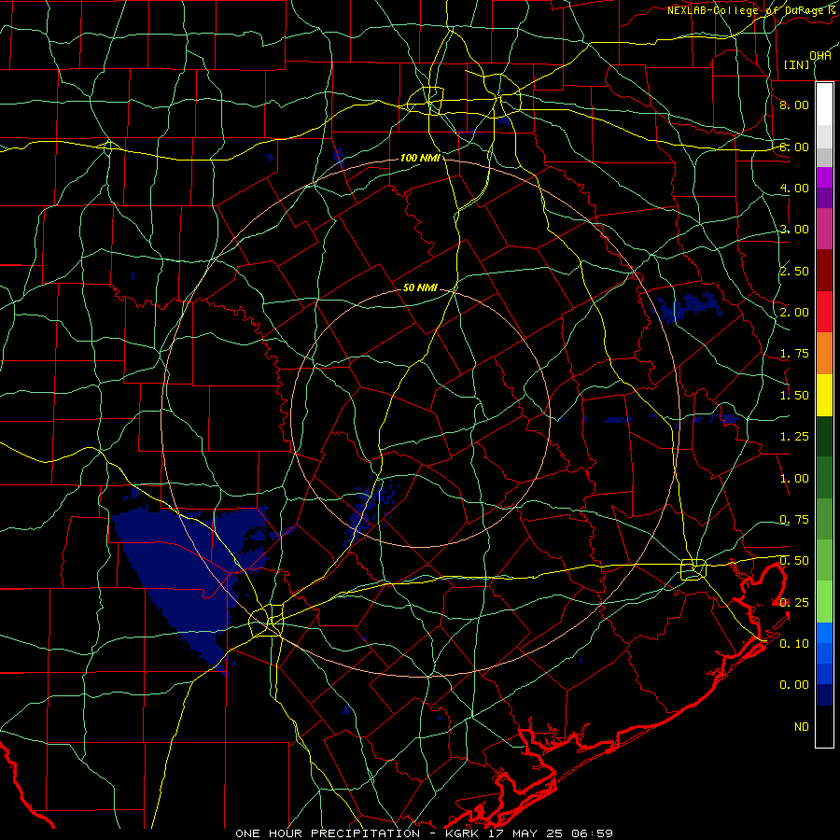The image size is (840, 840).
Task: Select the darkest green legend swatch
Action: (x=824, y=436)
